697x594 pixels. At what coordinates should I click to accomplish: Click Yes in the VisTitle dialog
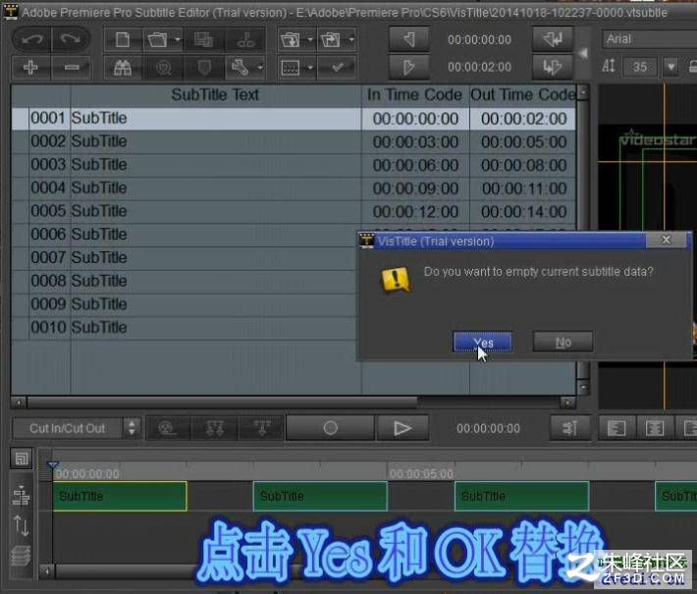483,343
